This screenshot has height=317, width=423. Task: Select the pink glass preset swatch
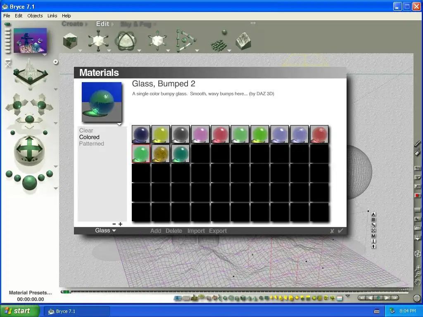200,134
